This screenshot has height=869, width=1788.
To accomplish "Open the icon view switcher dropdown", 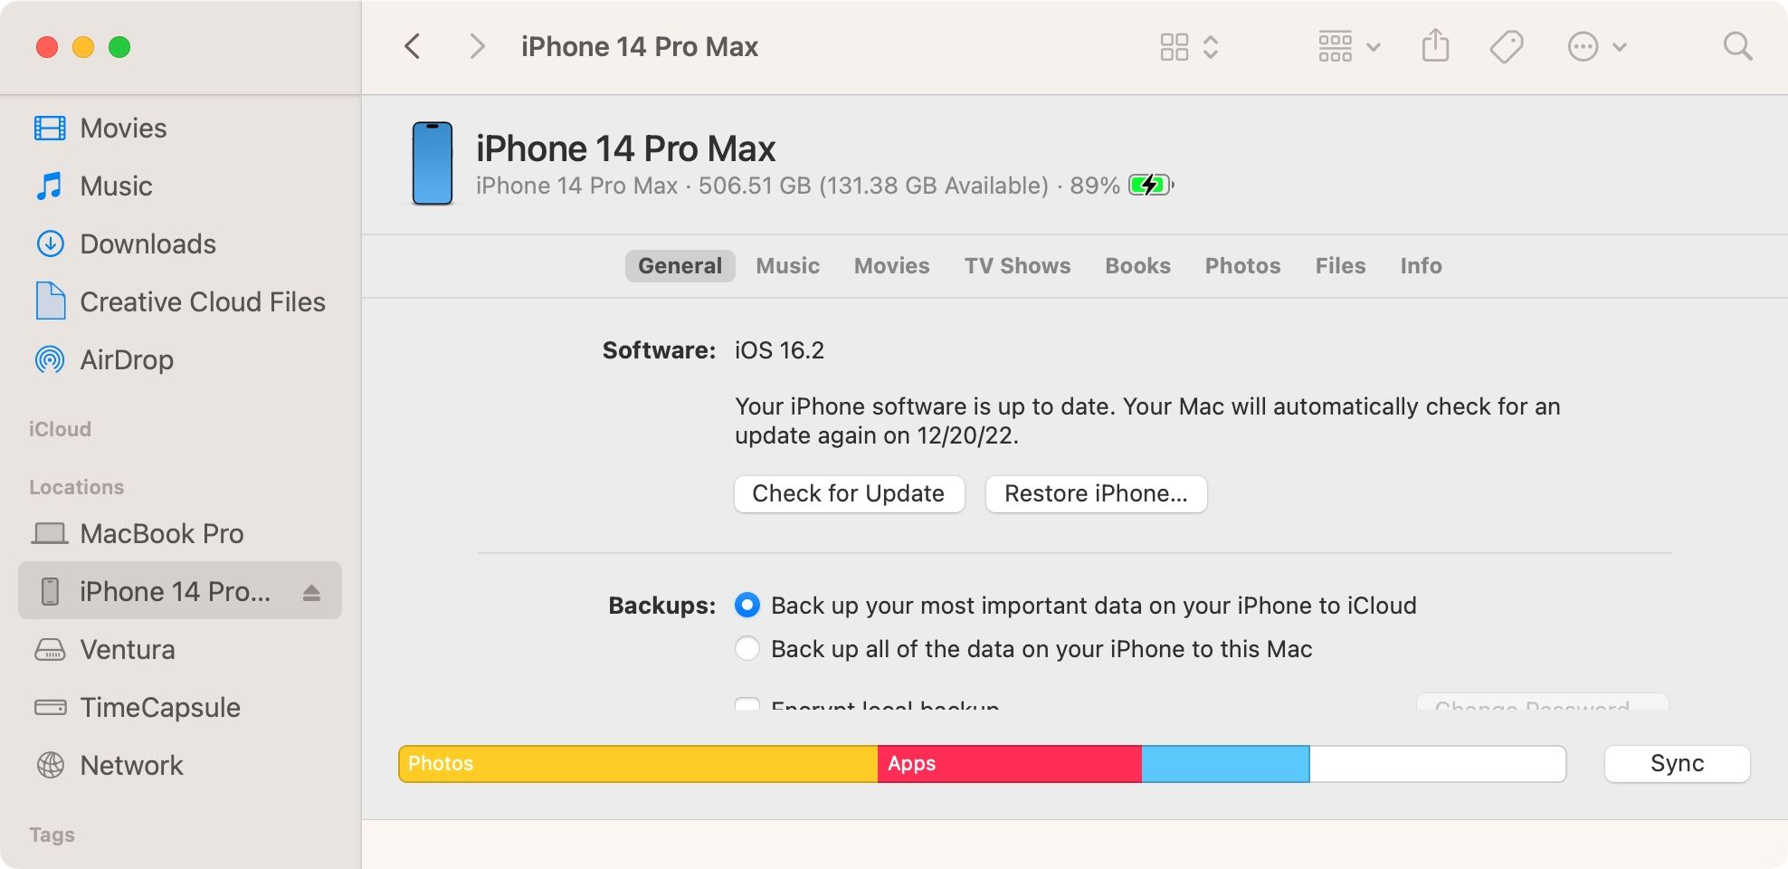I will coord(1189,46).
